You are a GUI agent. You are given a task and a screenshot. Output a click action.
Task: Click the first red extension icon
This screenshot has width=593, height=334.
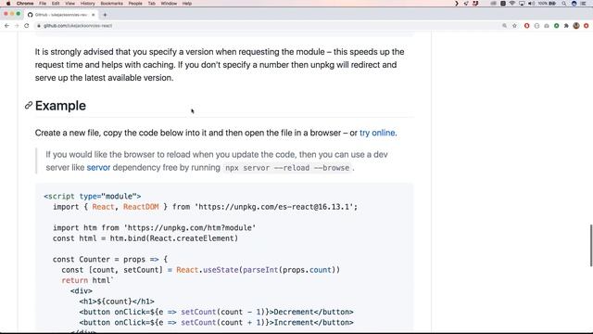[527, 26]
